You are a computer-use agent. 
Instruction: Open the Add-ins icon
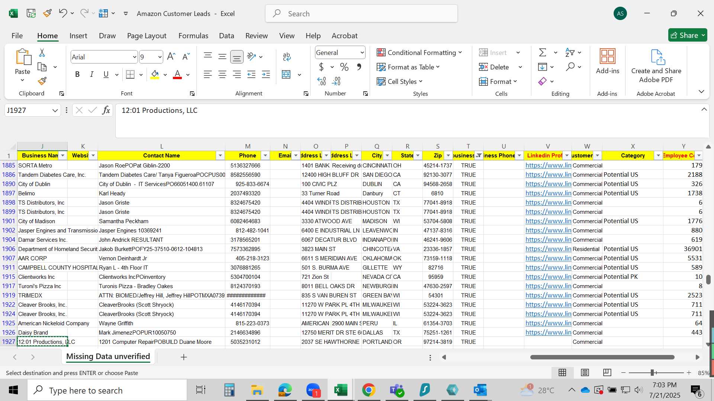point(608,56)
